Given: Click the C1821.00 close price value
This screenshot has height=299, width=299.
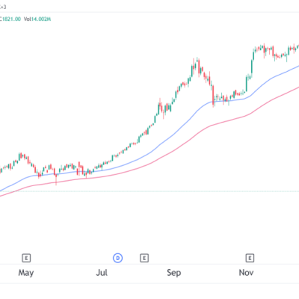Looking at the screenshot, I should [10, 19].
